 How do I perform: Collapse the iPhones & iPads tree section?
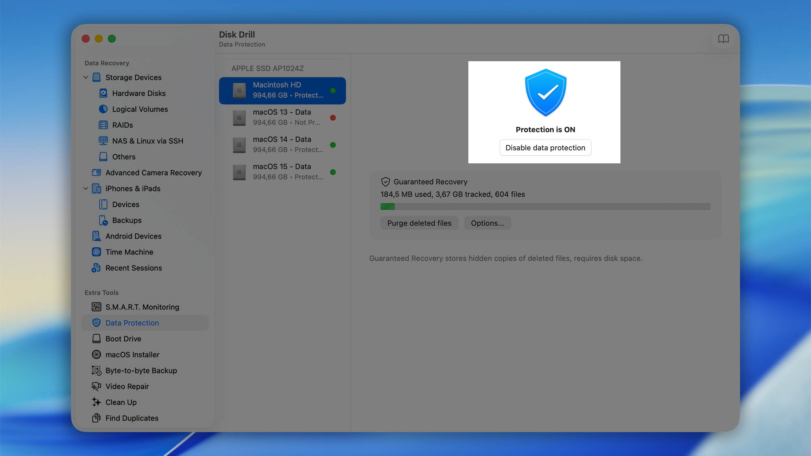86,188
